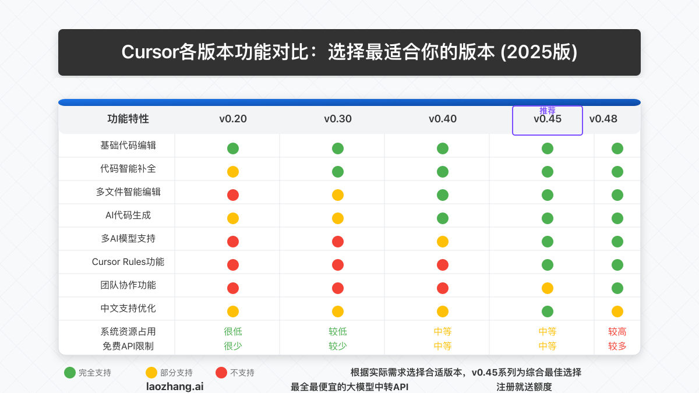Click 中等 resource value under v0.40
Image resolution: width=699 pixels, height=393 pixels.
point(443,332)
